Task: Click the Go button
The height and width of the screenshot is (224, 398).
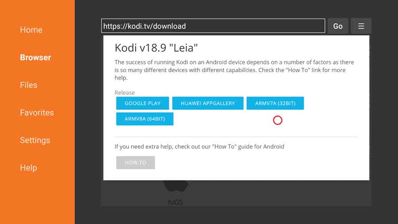Action: click(x=337, y=26)
